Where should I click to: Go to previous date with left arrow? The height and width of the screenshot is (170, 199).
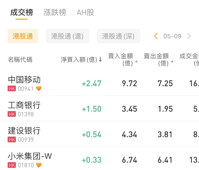point(156,36)
